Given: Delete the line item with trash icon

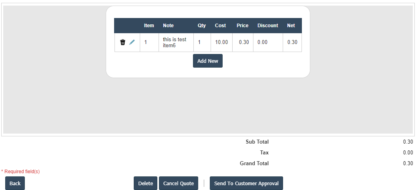Looking at the screenshot, I should click(123, 42).
